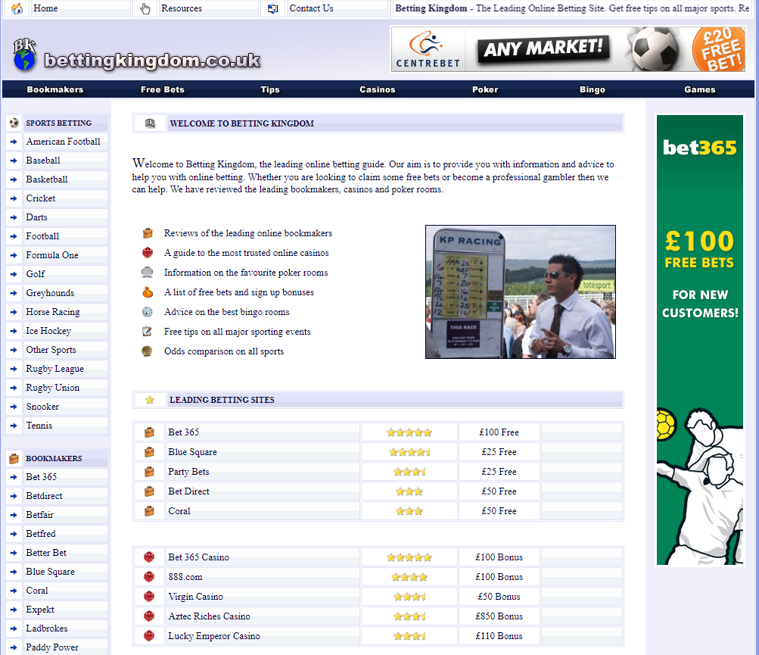The image size is (759, 655).
Task: Click the bettingkingdom.co.uk site title
Action: [x=152, y=61]
